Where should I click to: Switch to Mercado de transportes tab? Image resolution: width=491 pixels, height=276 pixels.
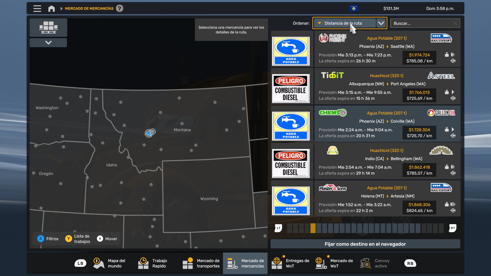[x=201, y=263]
